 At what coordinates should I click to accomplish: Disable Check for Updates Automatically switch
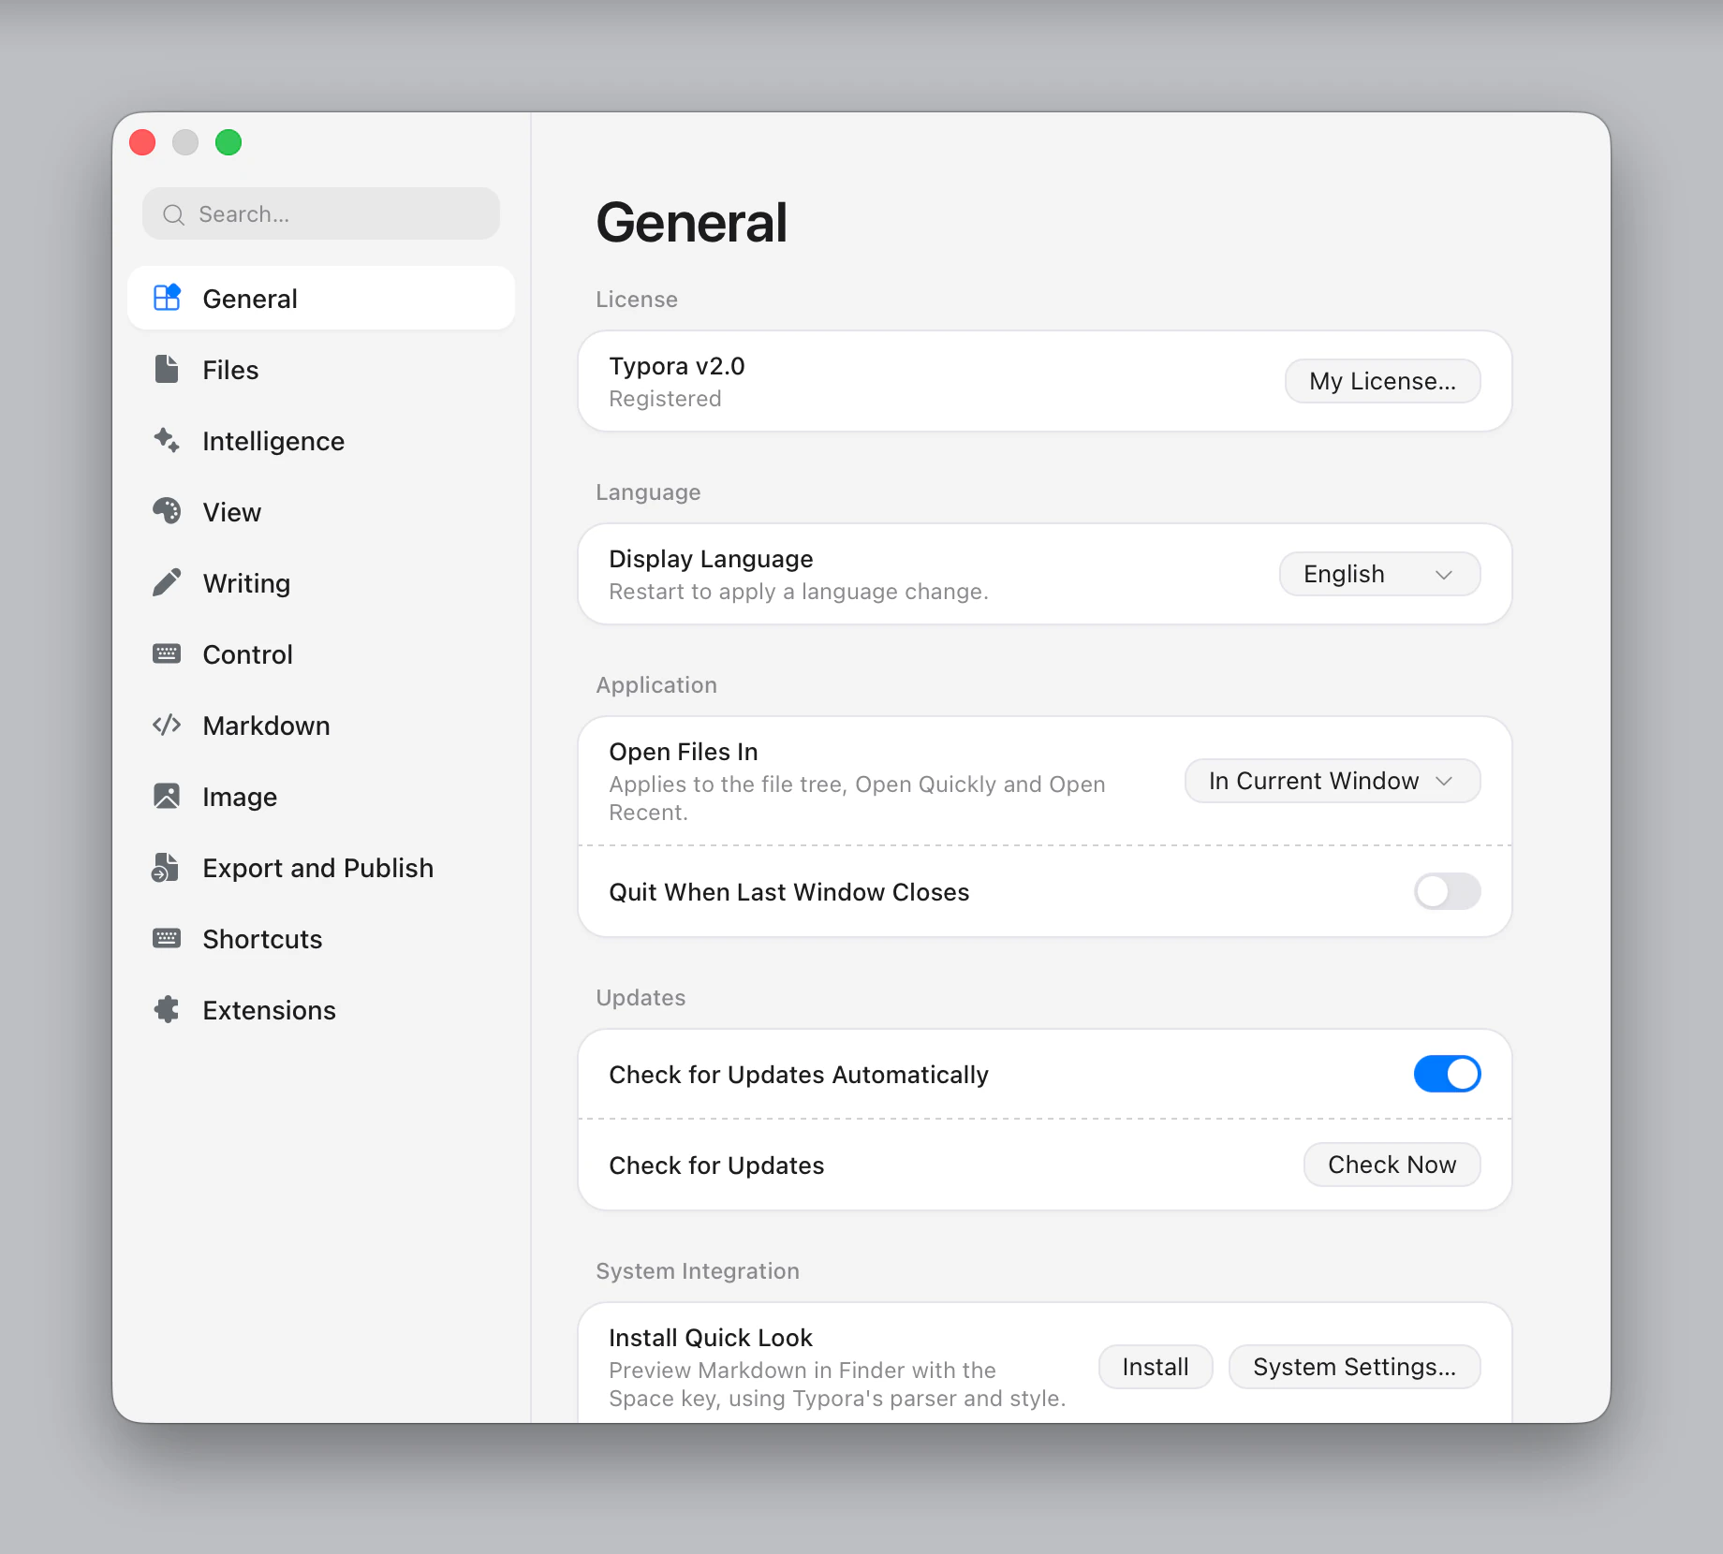1447,1074
